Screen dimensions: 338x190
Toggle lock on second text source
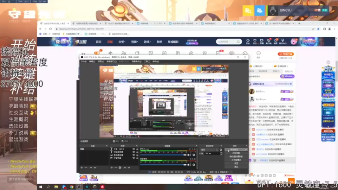[137, 152]
